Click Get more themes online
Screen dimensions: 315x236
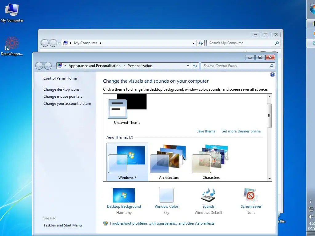point(241,131)
